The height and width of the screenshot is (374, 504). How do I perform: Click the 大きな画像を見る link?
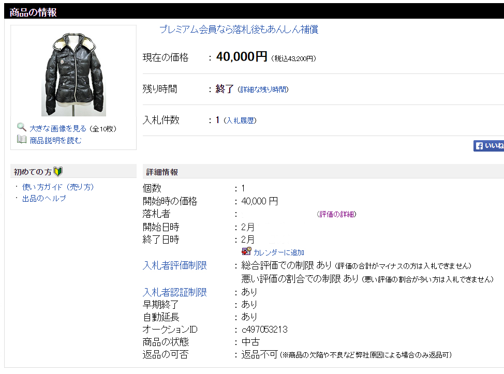coord(58,128)
